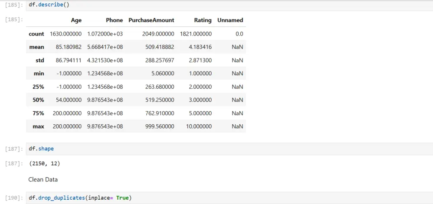Click PurchaseAmount mean value 509.418882

(160, 47)
